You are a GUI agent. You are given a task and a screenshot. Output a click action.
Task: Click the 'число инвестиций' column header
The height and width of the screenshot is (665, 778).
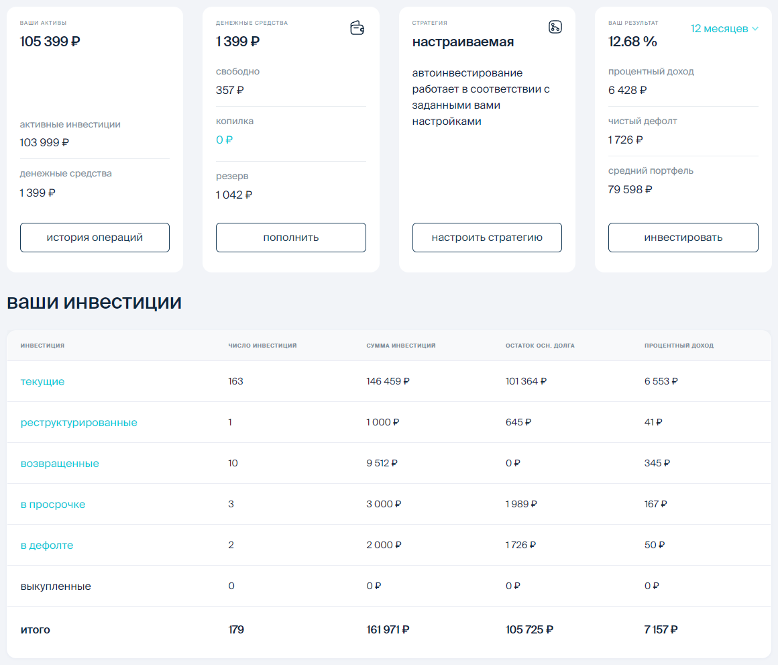(x=262, y=345)
